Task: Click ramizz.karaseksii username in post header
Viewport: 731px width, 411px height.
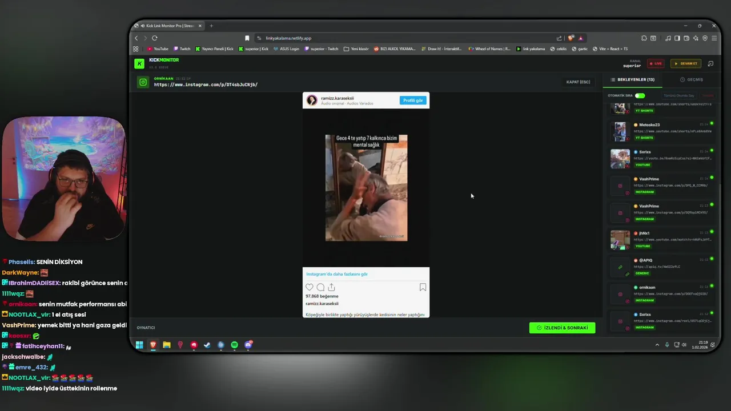Action: [338, 98]
